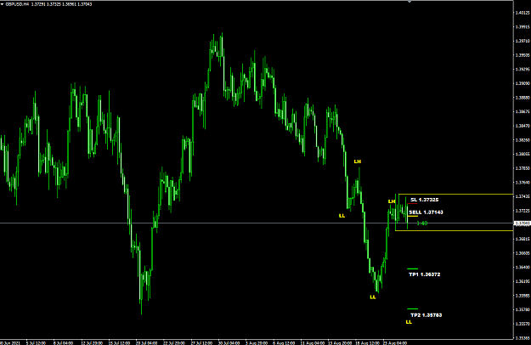Select the TP1 1.36372 label

coord(425,274)
